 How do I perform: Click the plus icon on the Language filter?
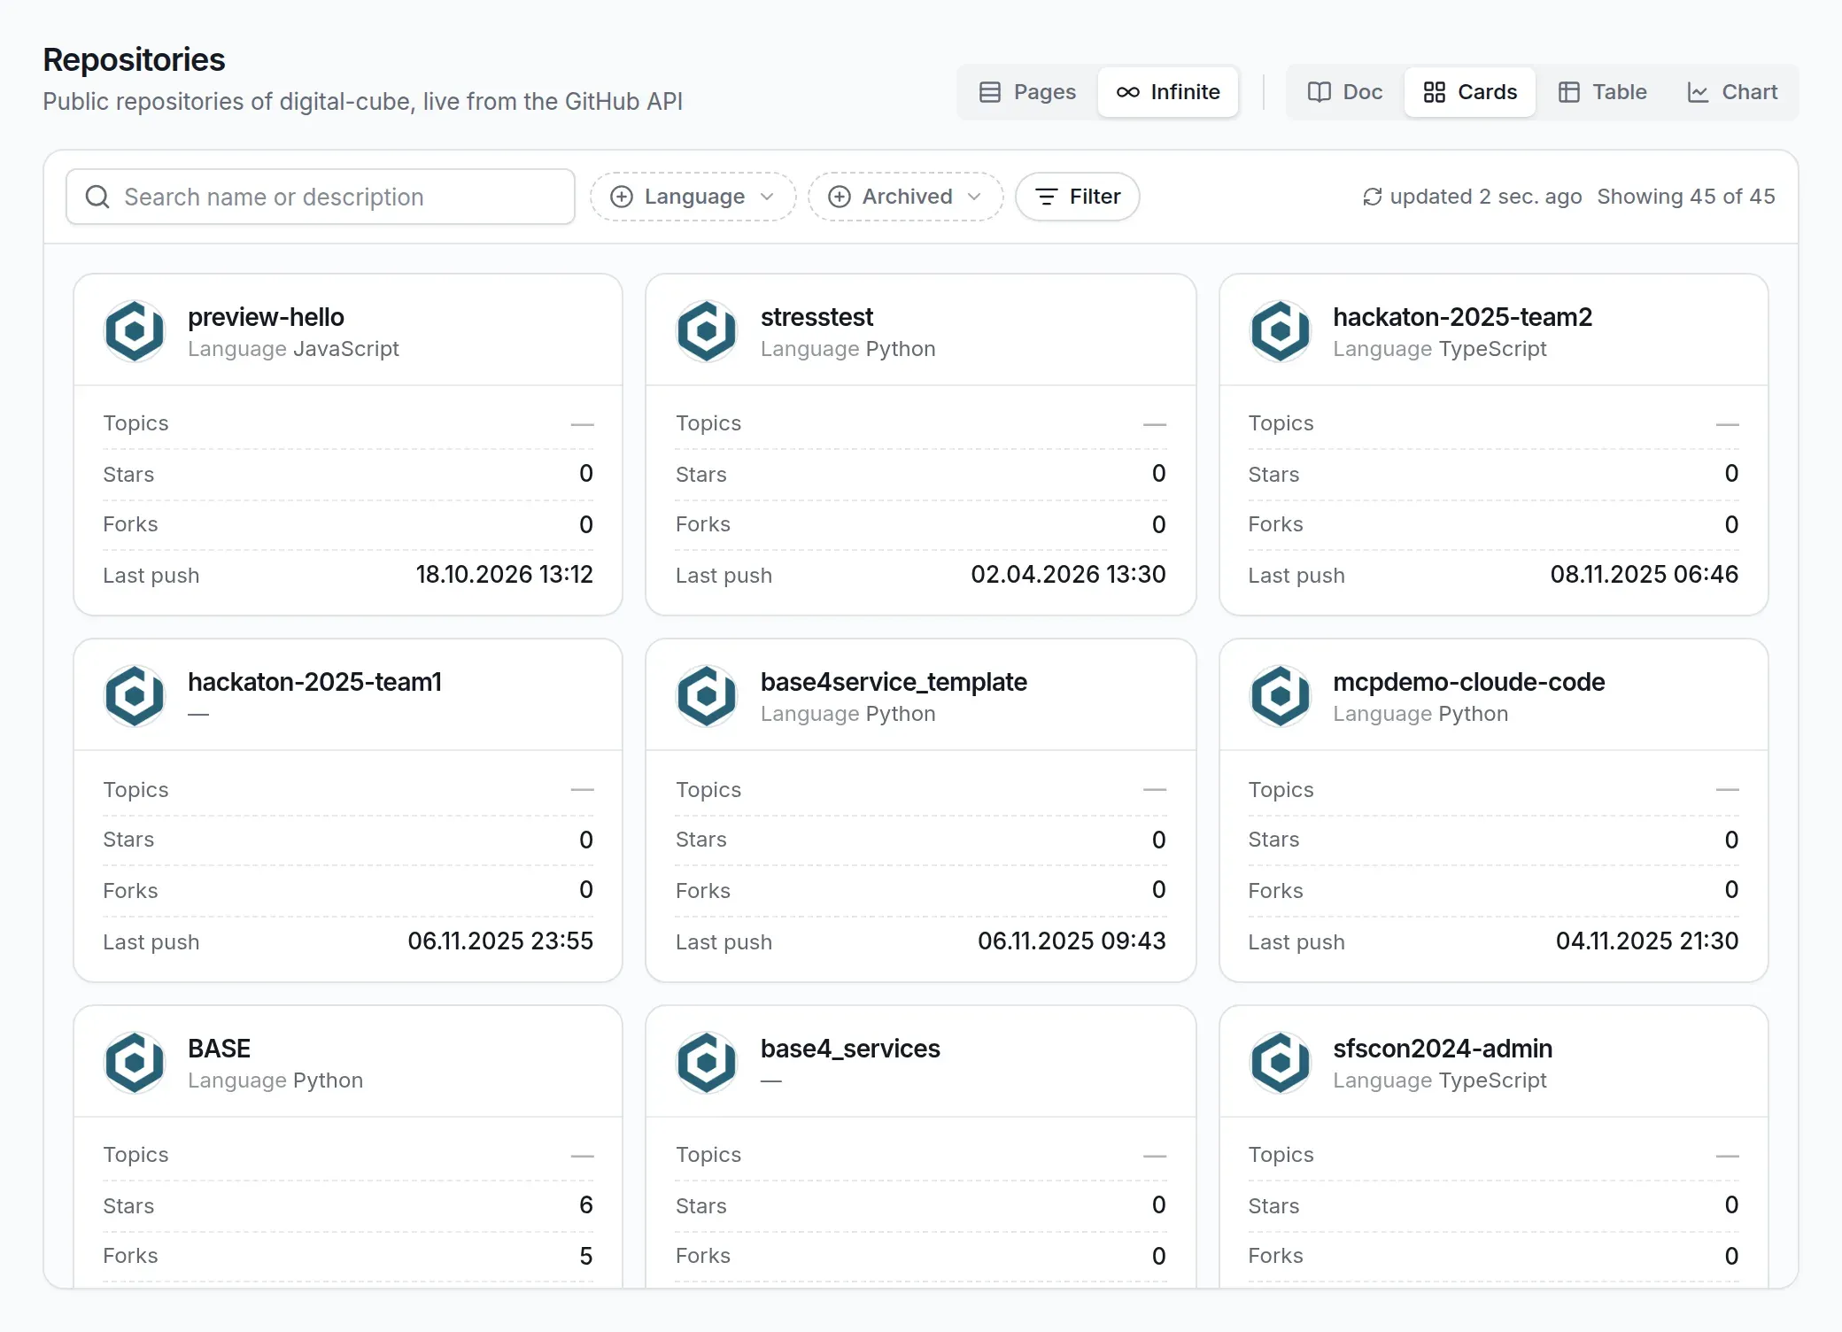622,197
